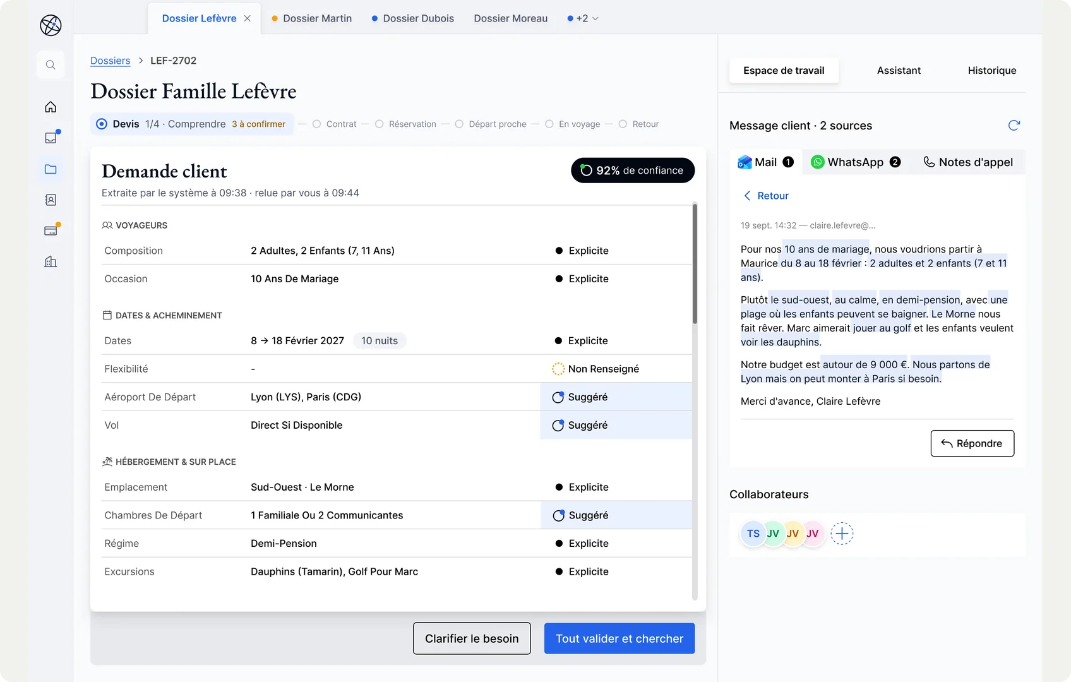Open the building icon in sidebar
Image resolution: width=1071 pixels, height=682 pixels.
[x=51, y=261]
